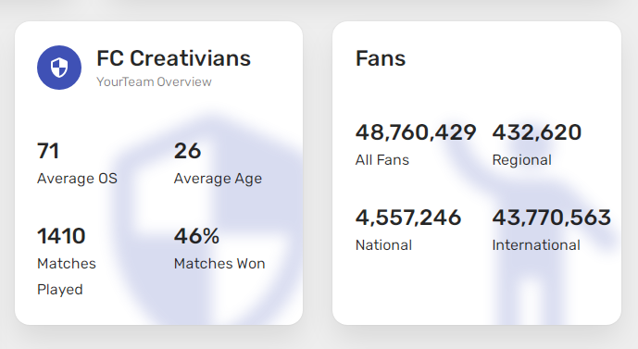The width and height of the screenshot is (638, 349).
Task: Select the Average Age value 26
Action: click(x=188, y=151)
